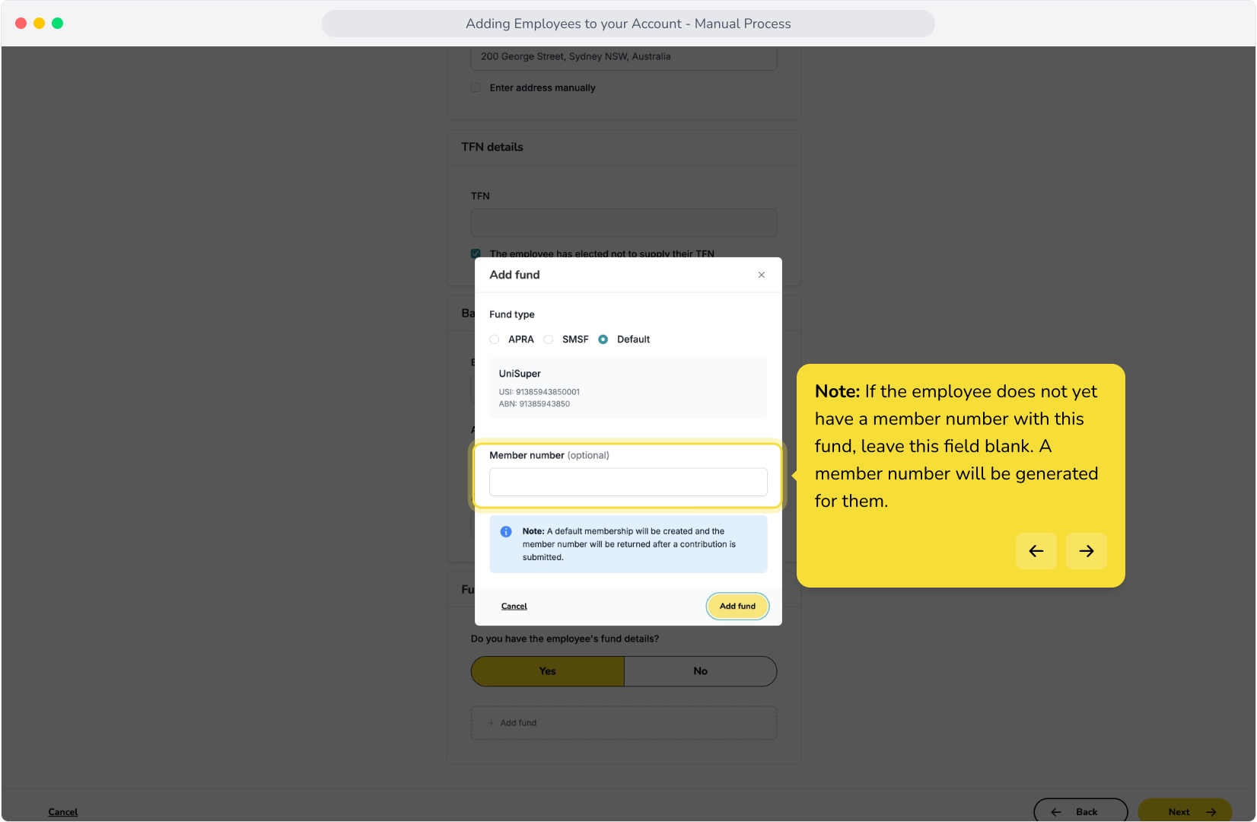This screenshot has height=822, width=1257.
Task: Choose No for employee fund details
Action: coord(701,671)
